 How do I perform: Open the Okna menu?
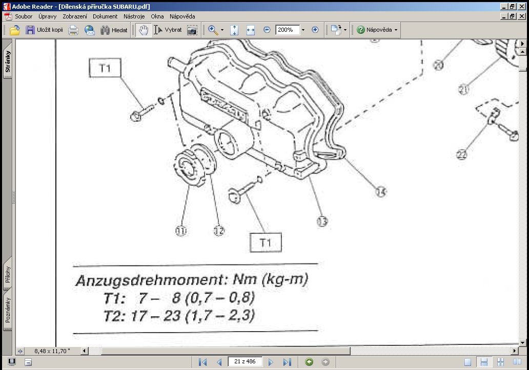pyautogui.click(x=157, y=16)
